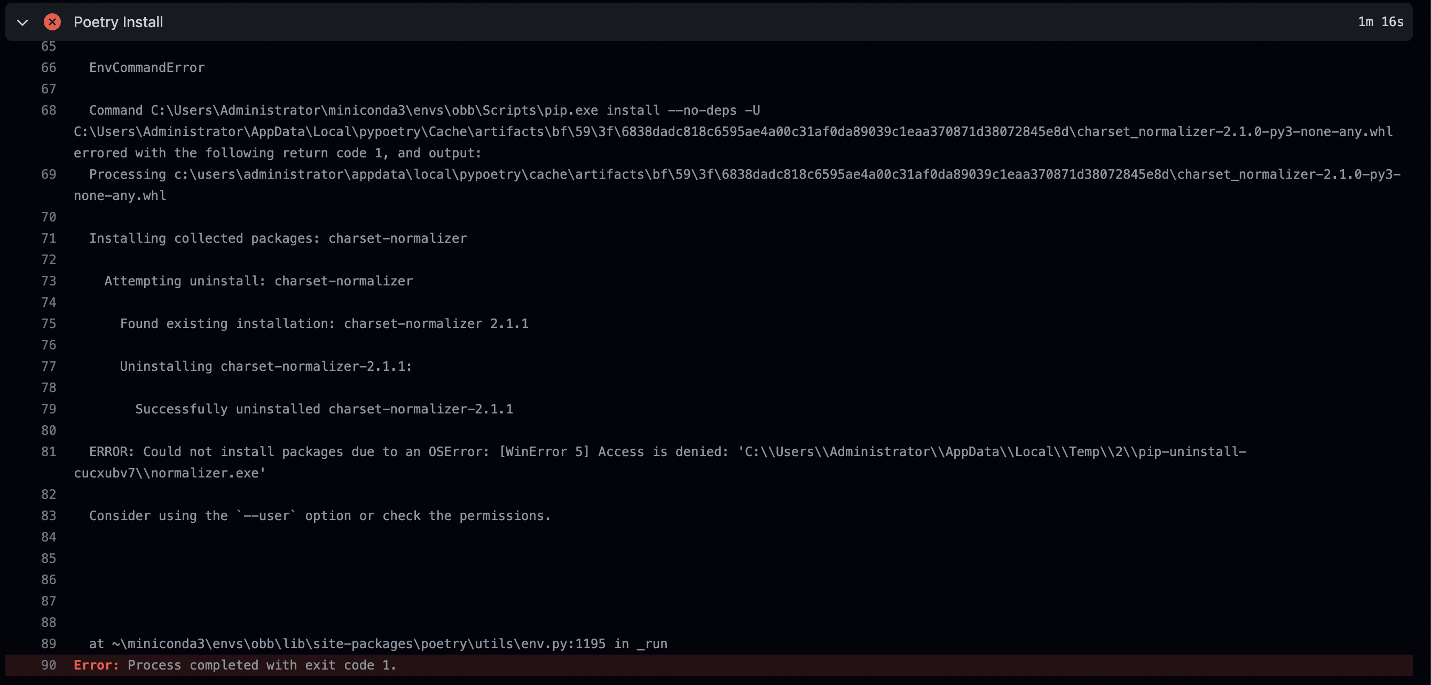Click the red failed status icon
1431x685 pixels.
click(52, 22)
